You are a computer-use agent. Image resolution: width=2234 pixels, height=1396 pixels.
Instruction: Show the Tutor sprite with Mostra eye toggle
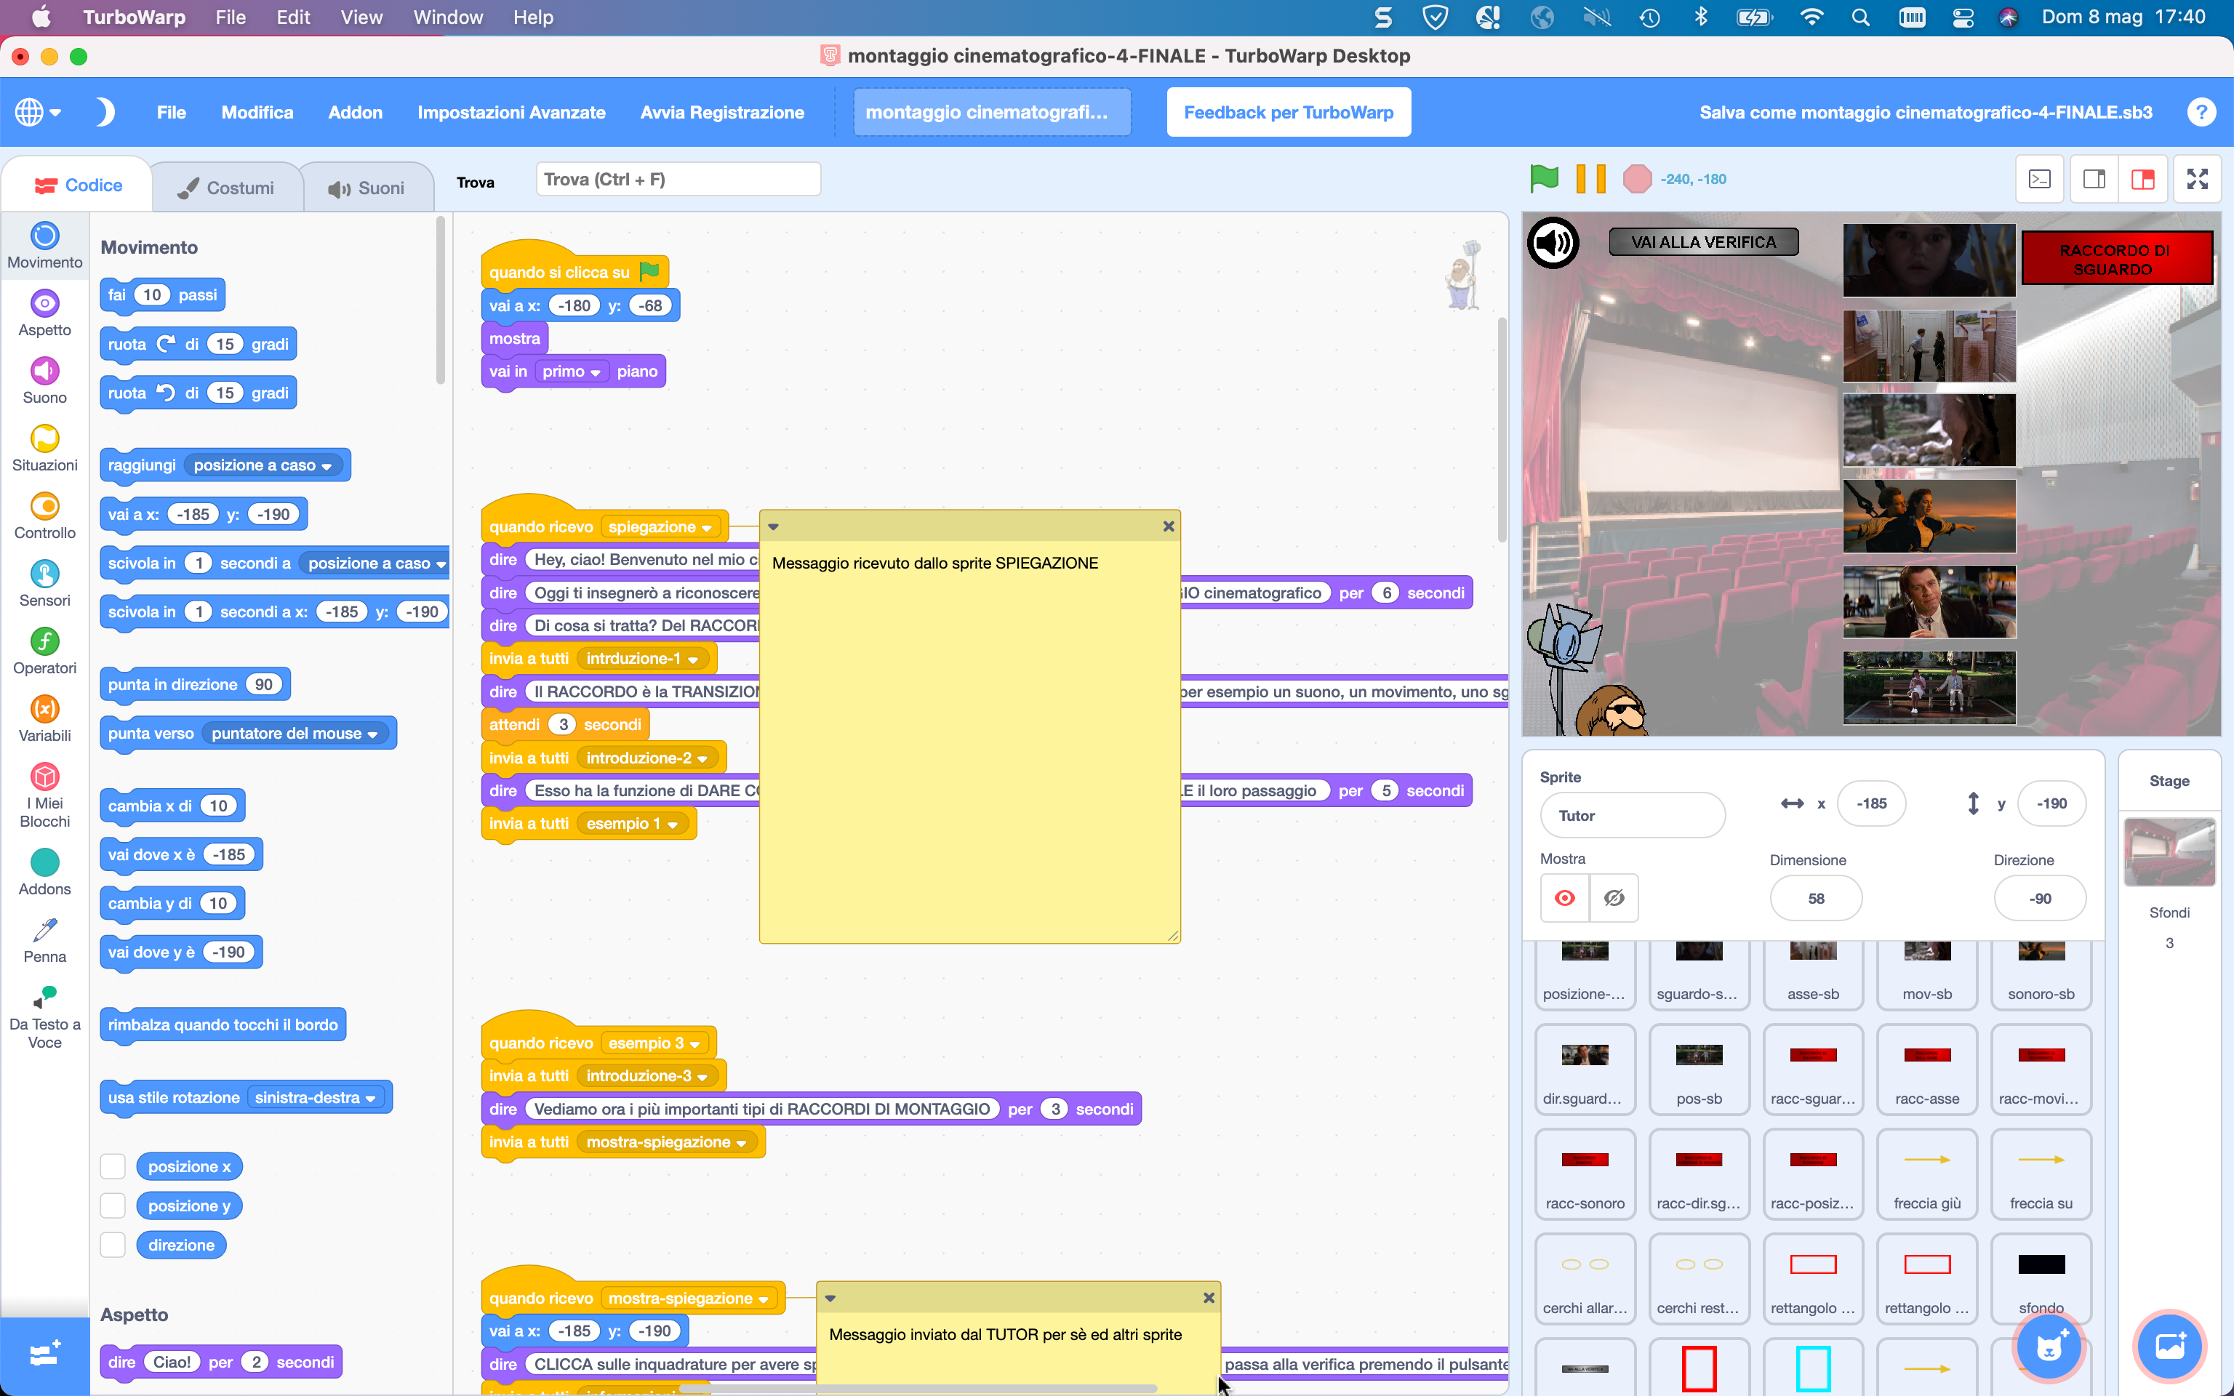pyautogui.click(x=1565, y=897)
